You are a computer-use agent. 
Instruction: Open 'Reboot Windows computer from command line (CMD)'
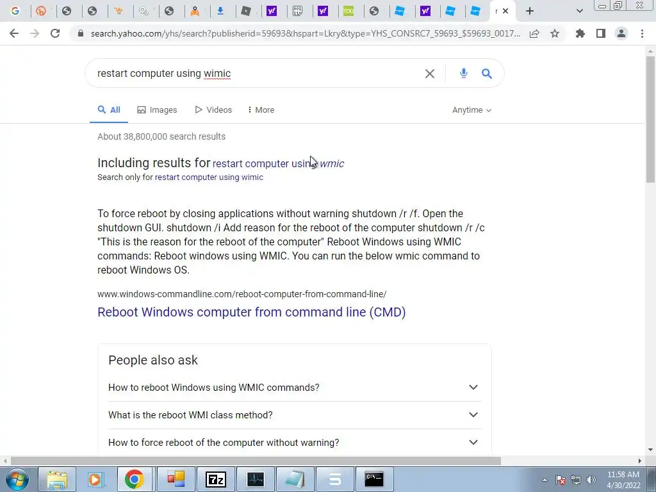click(251, 312)
